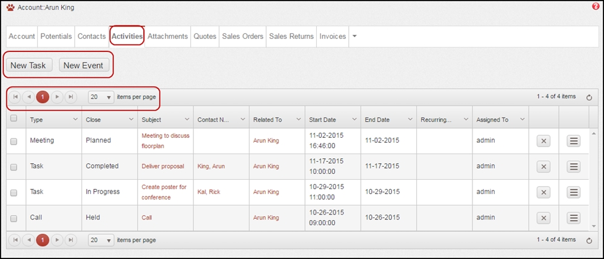The height and width of the screenshot is (259, 604).
Task: Select page 1 in top pager
Action: click(43, 97)
